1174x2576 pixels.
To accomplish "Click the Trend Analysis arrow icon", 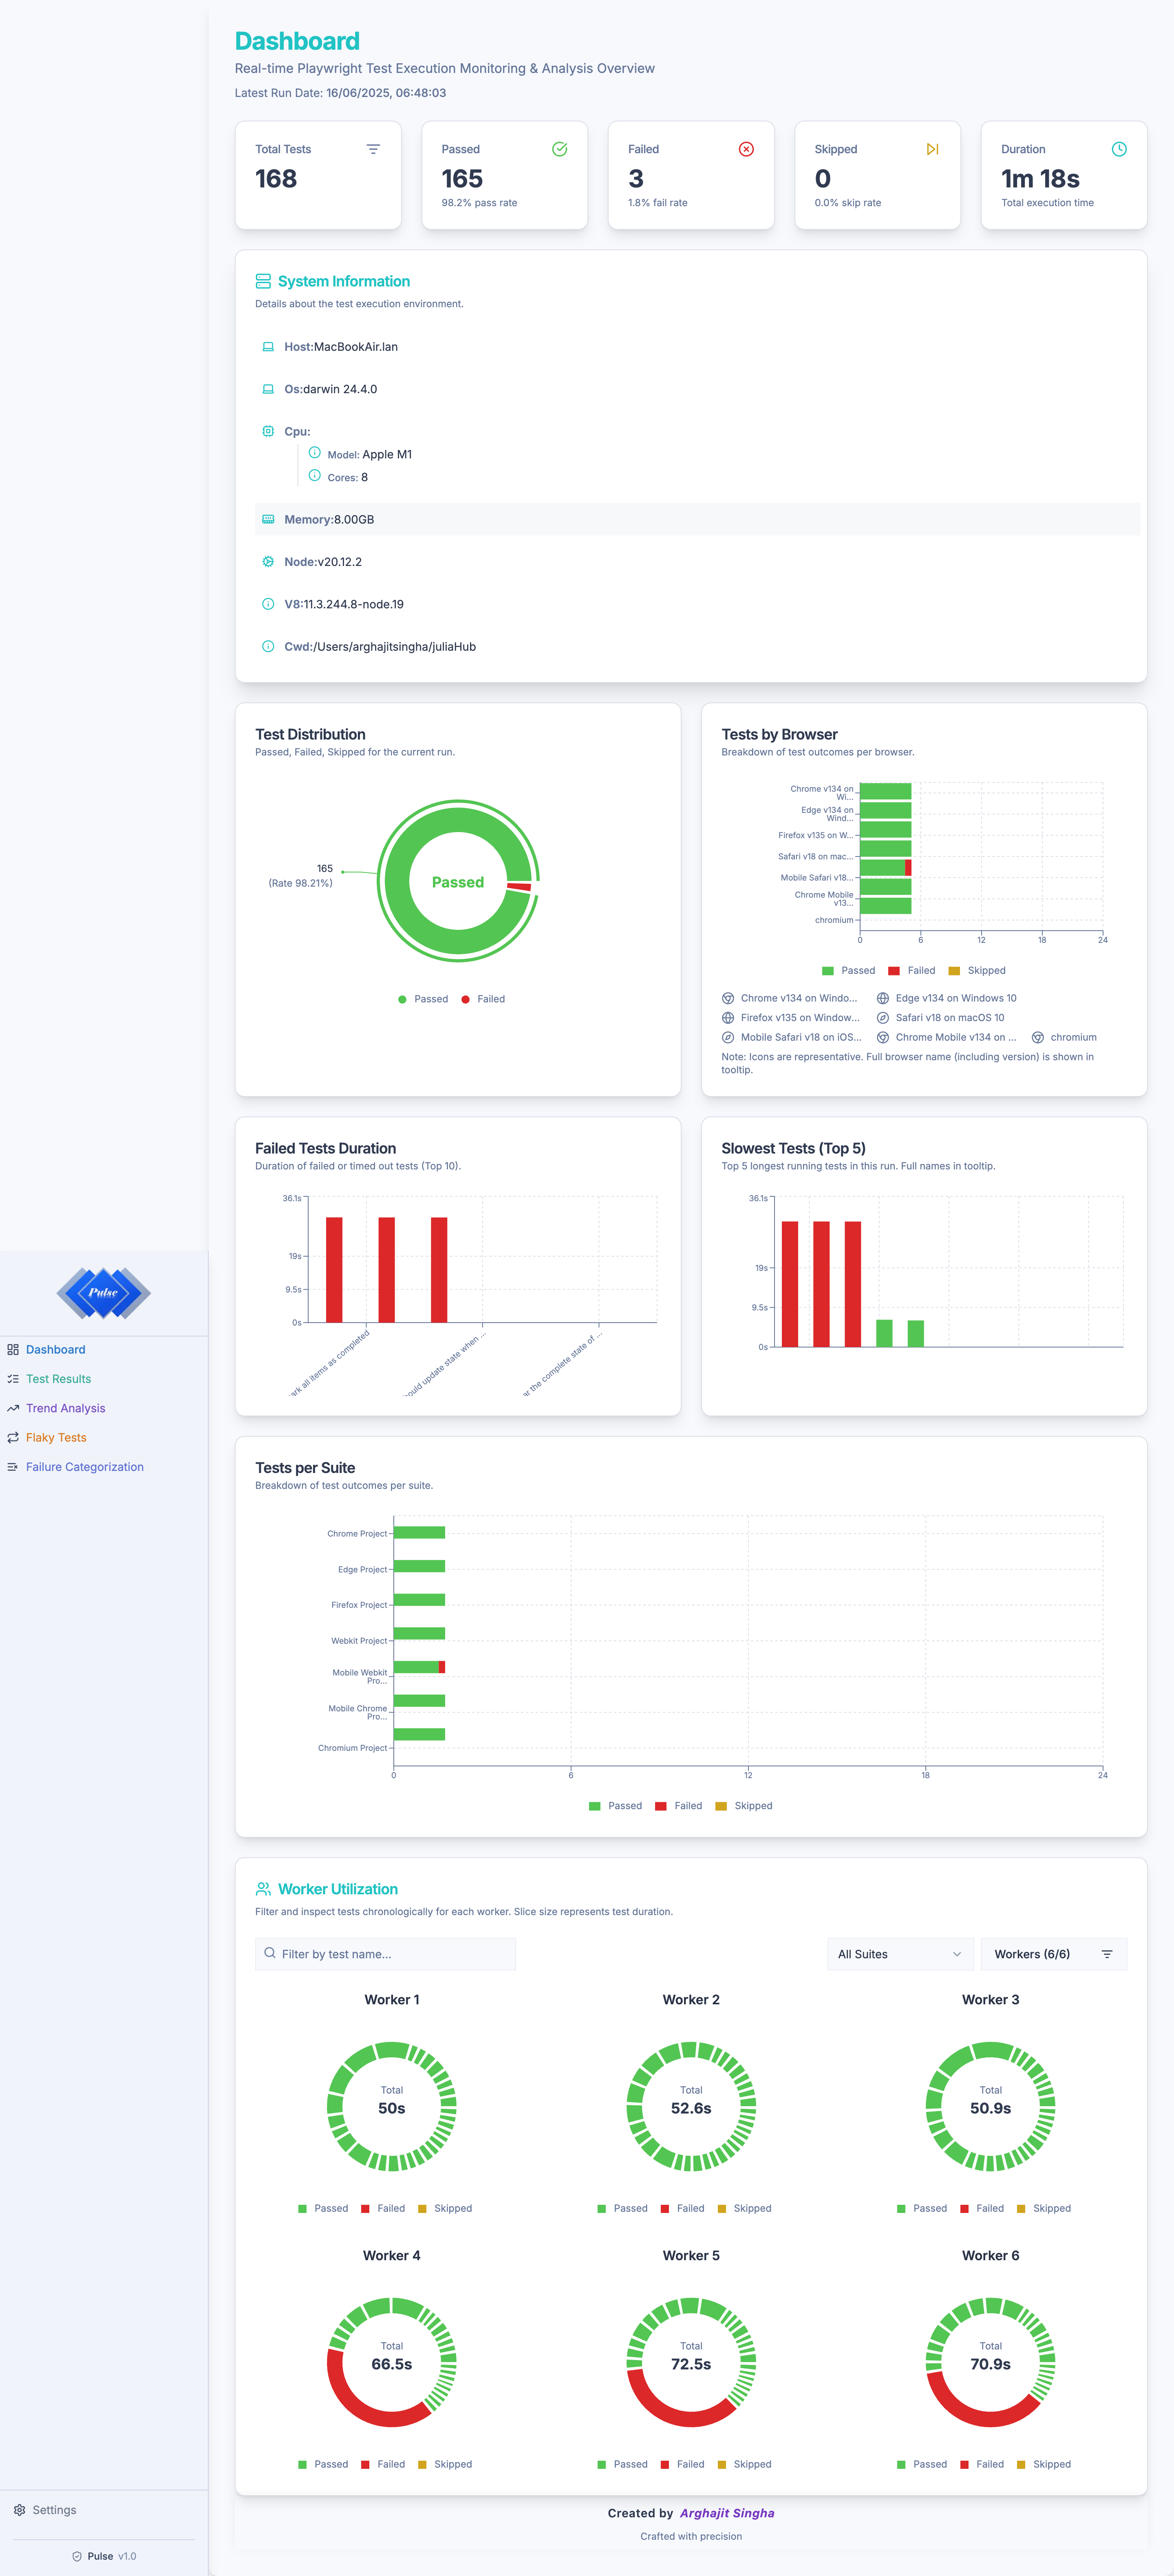I will 13,1408.
